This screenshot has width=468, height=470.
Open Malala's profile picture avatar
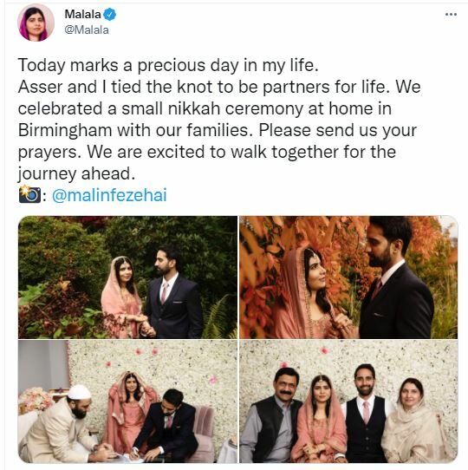(36, 23)
